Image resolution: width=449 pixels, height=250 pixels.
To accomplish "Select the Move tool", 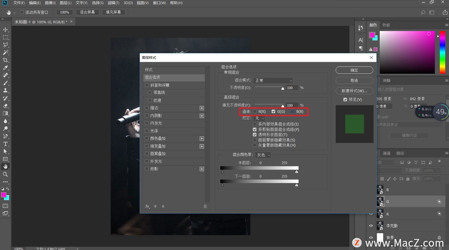I will (5, 30).
